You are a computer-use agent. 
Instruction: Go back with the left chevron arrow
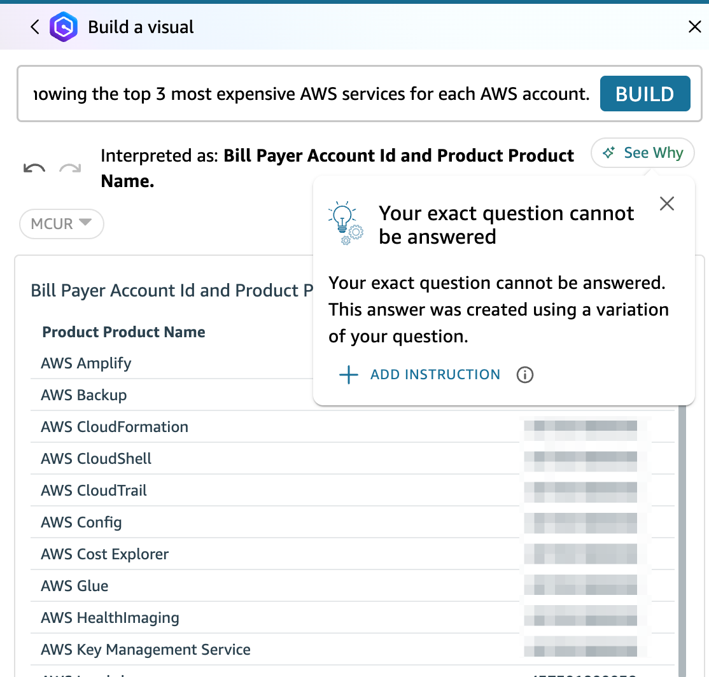click(x=35, y=27)
